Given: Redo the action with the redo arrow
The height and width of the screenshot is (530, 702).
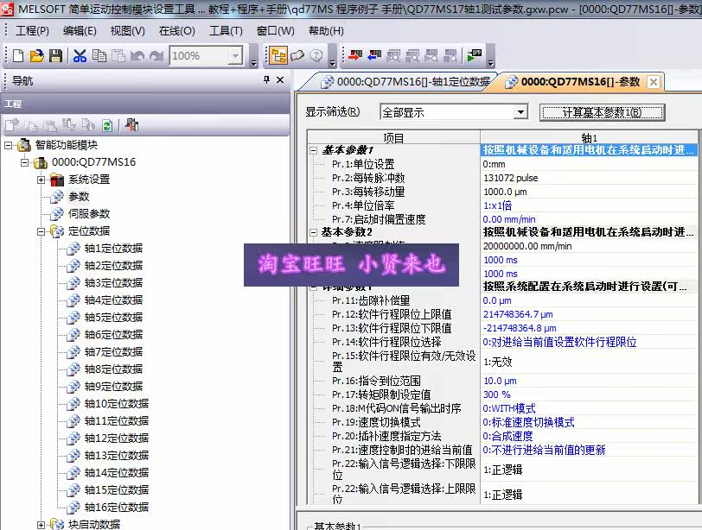Looking at the screenshot, I should [156, 56].
